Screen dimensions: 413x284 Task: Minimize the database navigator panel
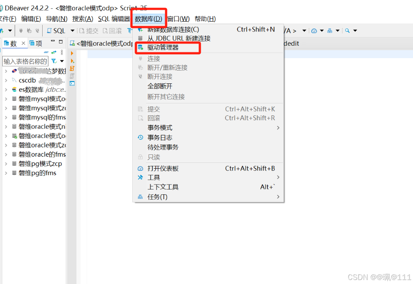(x=53, y=41)
